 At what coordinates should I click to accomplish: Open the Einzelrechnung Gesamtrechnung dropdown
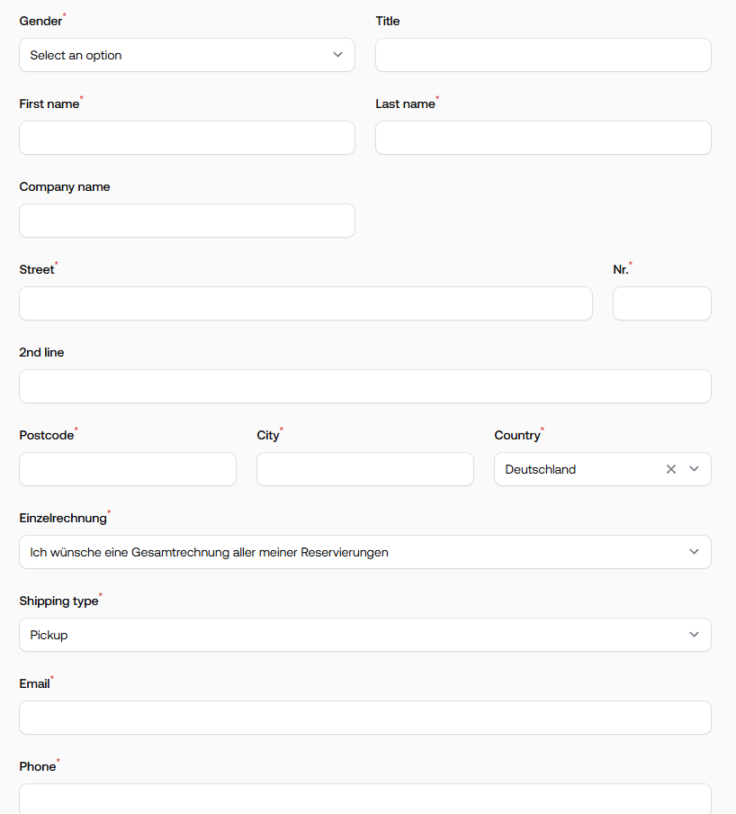365,552
